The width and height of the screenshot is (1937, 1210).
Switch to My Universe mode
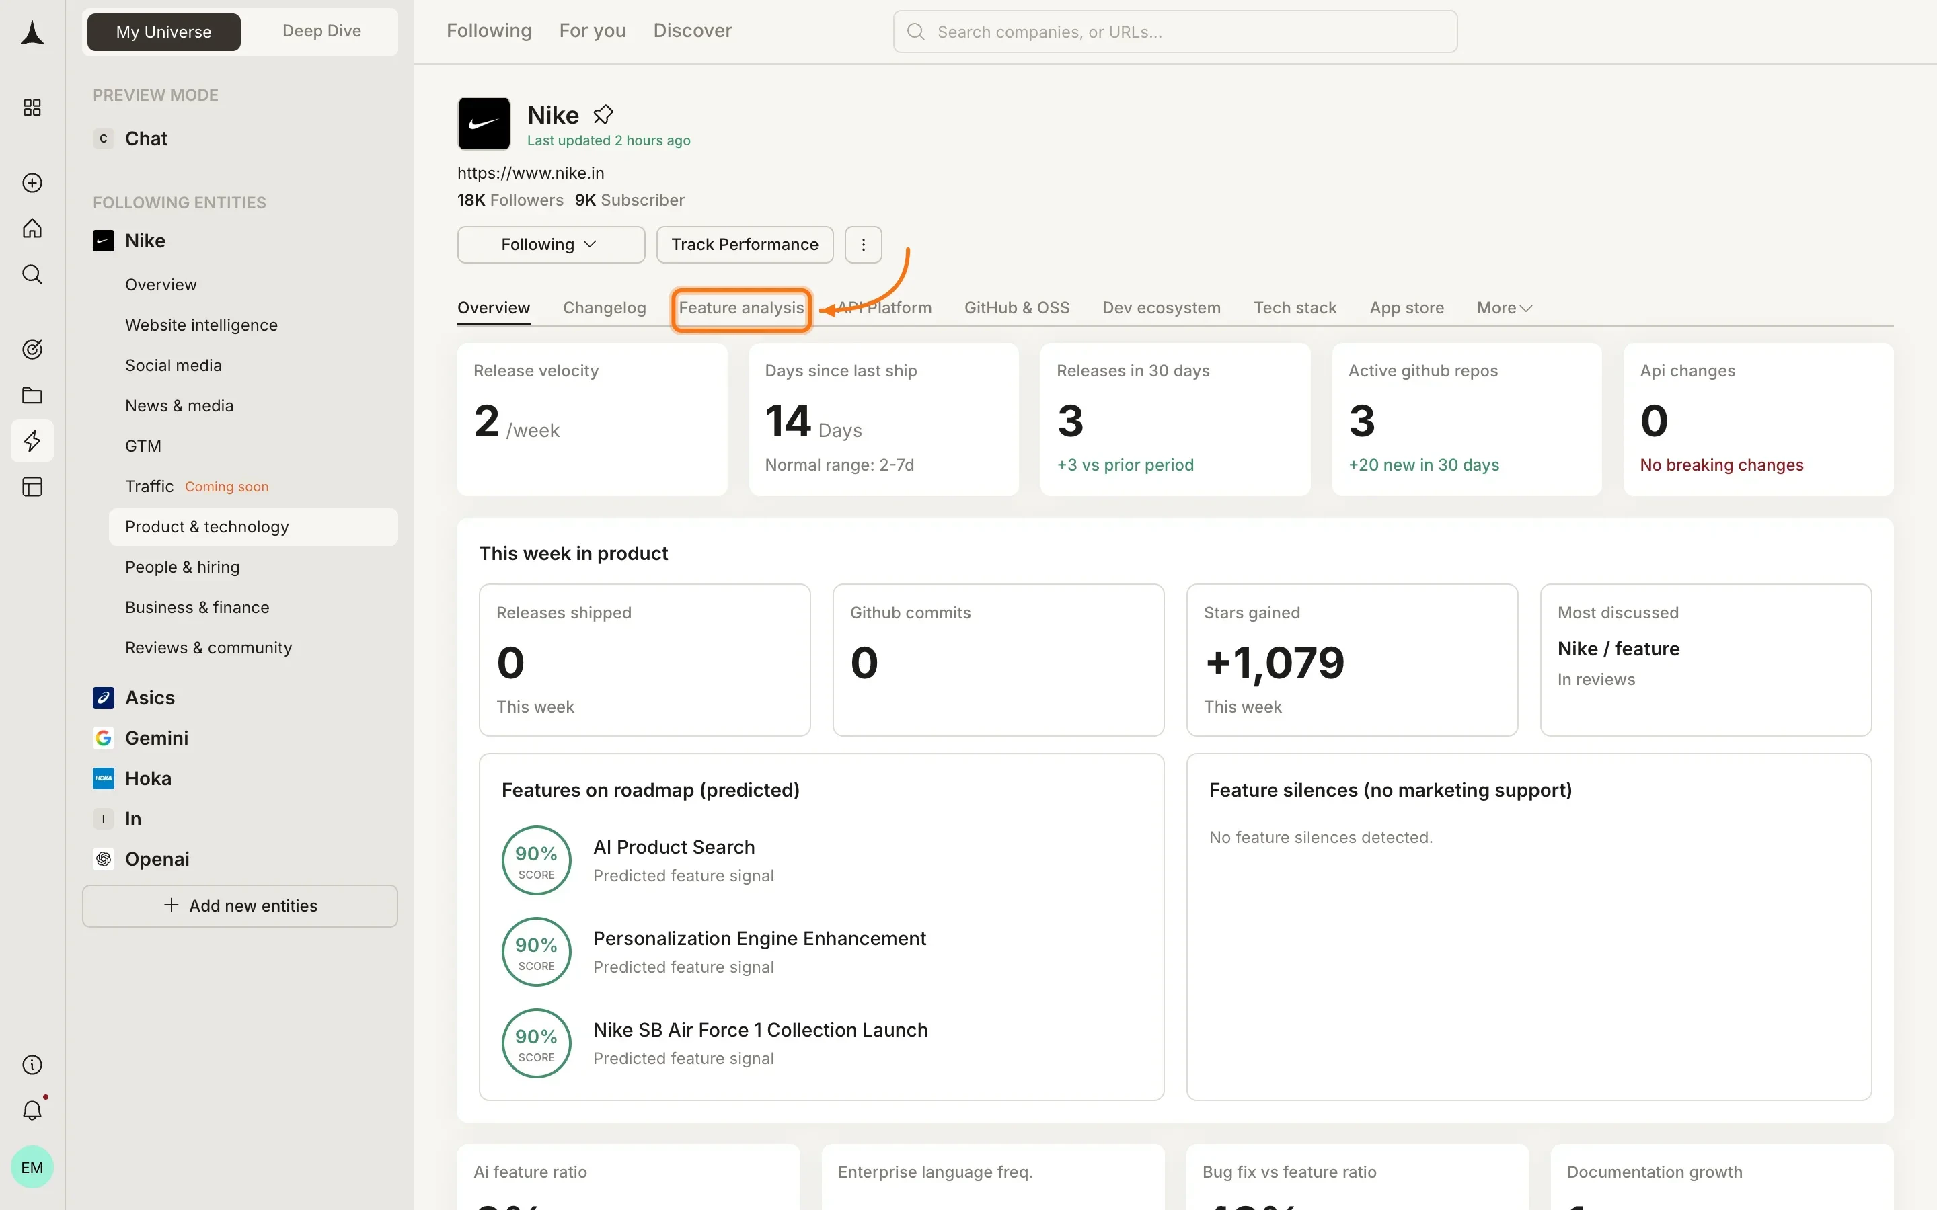pos(163,31)
